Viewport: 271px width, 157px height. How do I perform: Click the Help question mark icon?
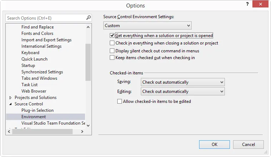click(x=247, y=4)
